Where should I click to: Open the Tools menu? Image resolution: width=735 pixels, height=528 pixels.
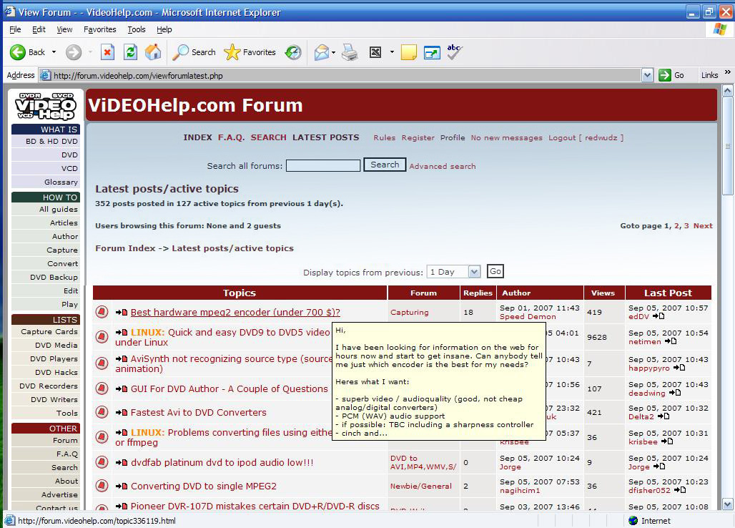(137, 29)
